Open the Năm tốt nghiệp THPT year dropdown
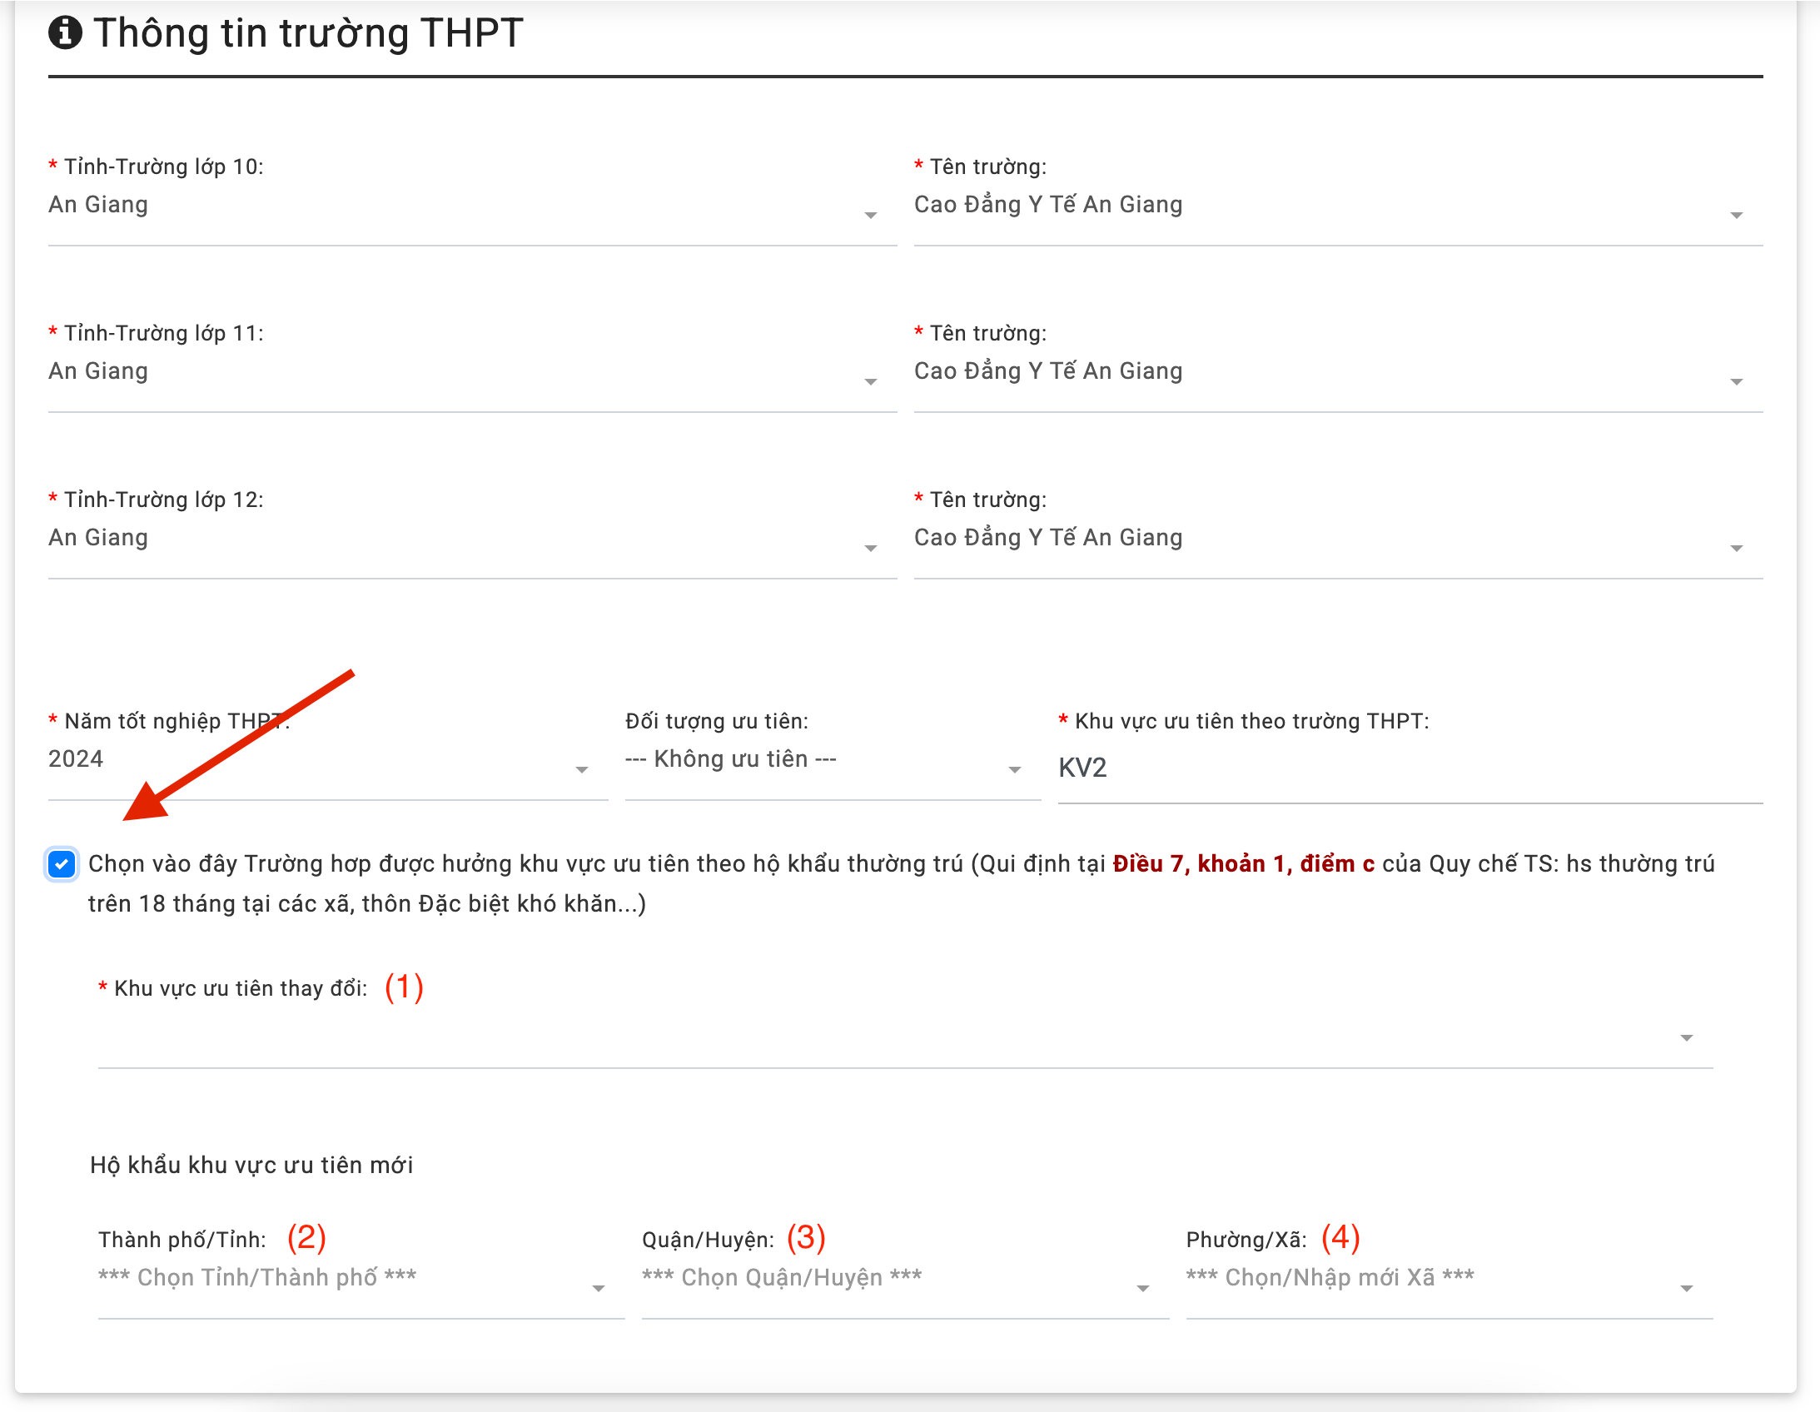This screenshot has width=1820, height=1412. click(x=326, y=760)
